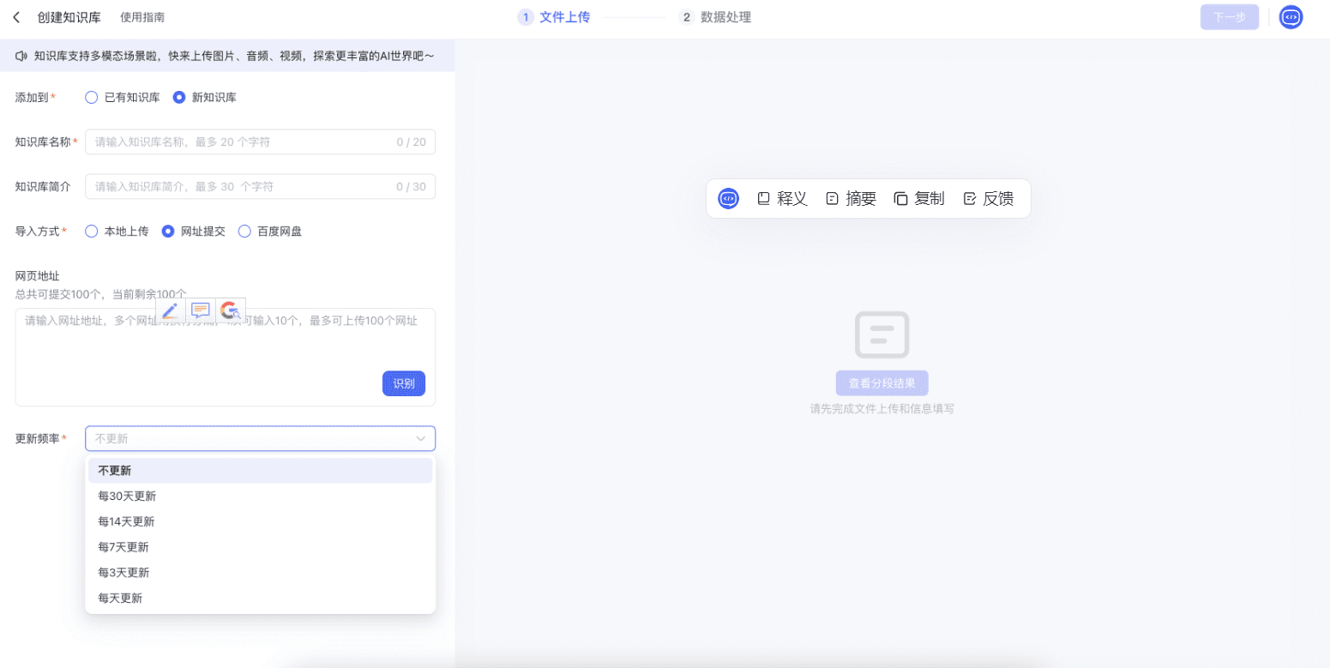Click 反馈 feedback in popup toolbar
This screenshot has width=1330, height=668.
988,199
